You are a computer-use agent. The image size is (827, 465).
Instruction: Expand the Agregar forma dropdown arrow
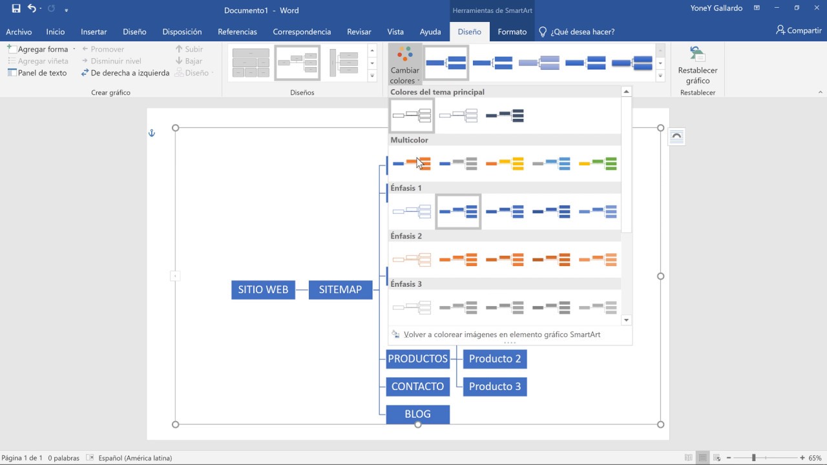pos(74,49)
